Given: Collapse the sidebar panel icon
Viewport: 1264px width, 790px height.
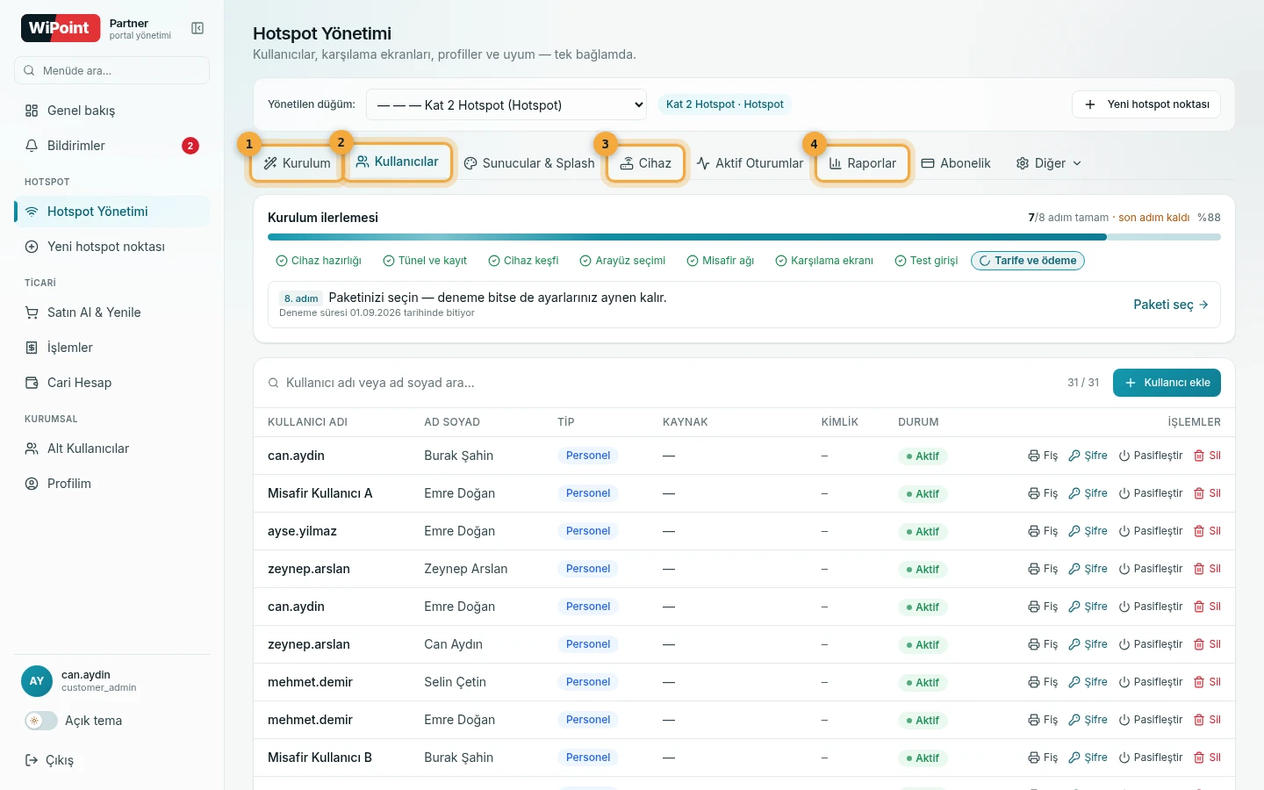Looking at the screenshot, I should click(197, 29).
